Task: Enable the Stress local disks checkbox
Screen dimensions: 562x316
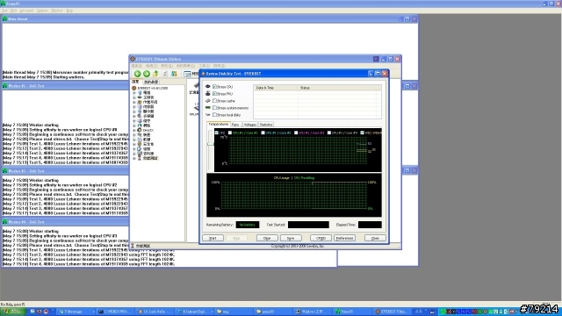Action: pos(214,115)
